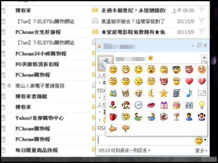Flag the 上午 06:08 博客來 email

click(202, 10)
